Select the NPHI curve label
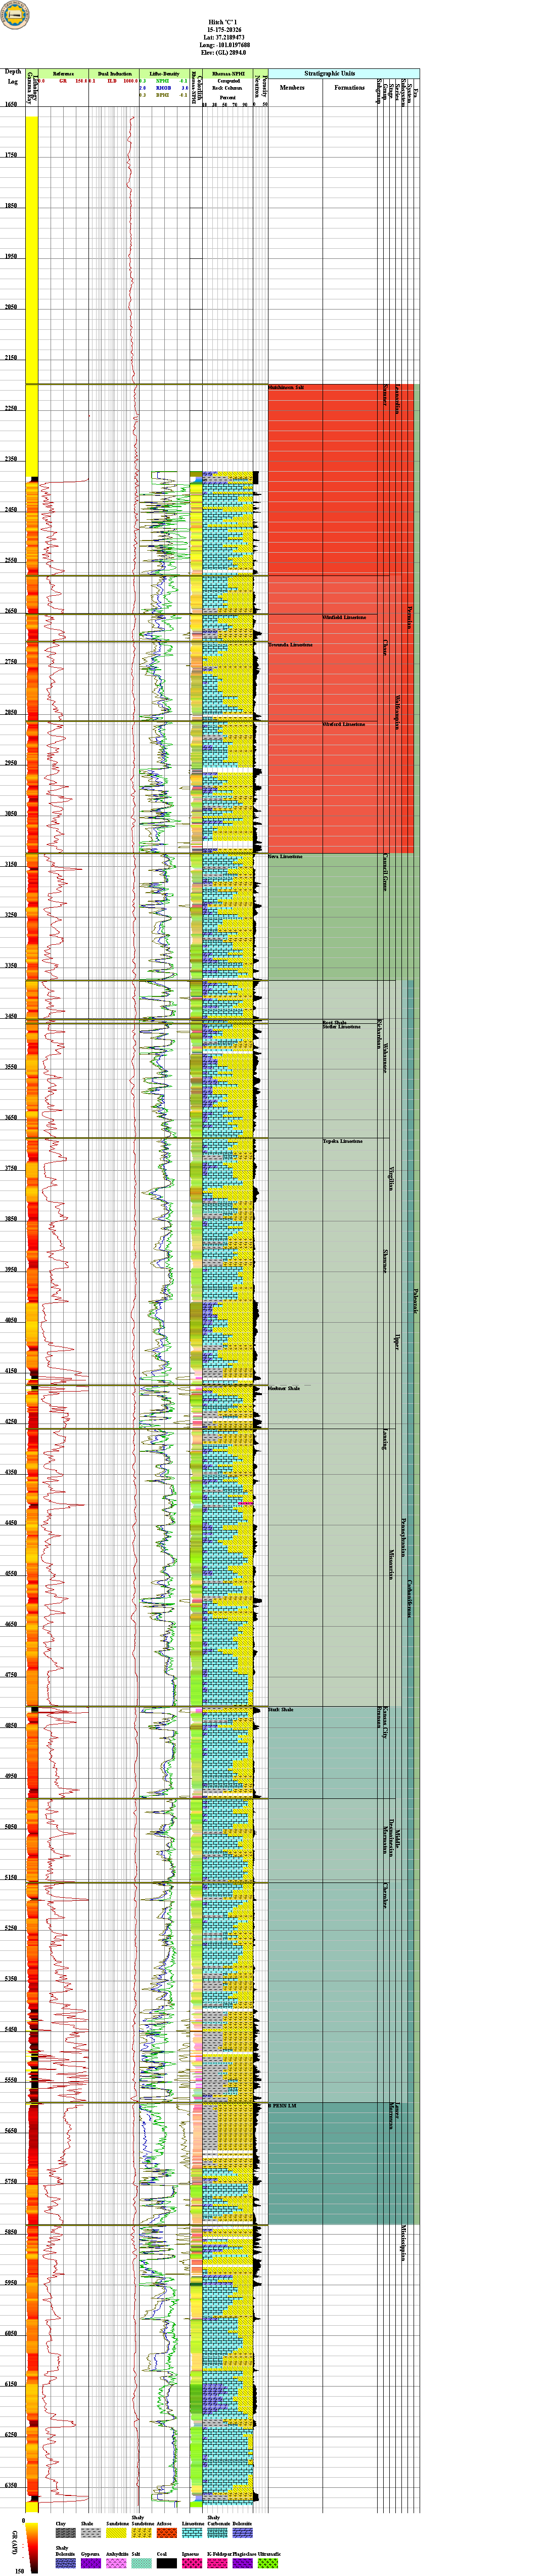Screen dimensions: 546x2576 [163, 81]
